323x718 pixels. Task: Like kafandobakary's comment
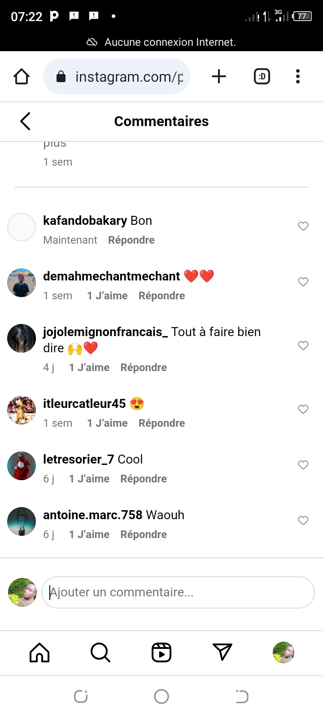tap(303, 226)
